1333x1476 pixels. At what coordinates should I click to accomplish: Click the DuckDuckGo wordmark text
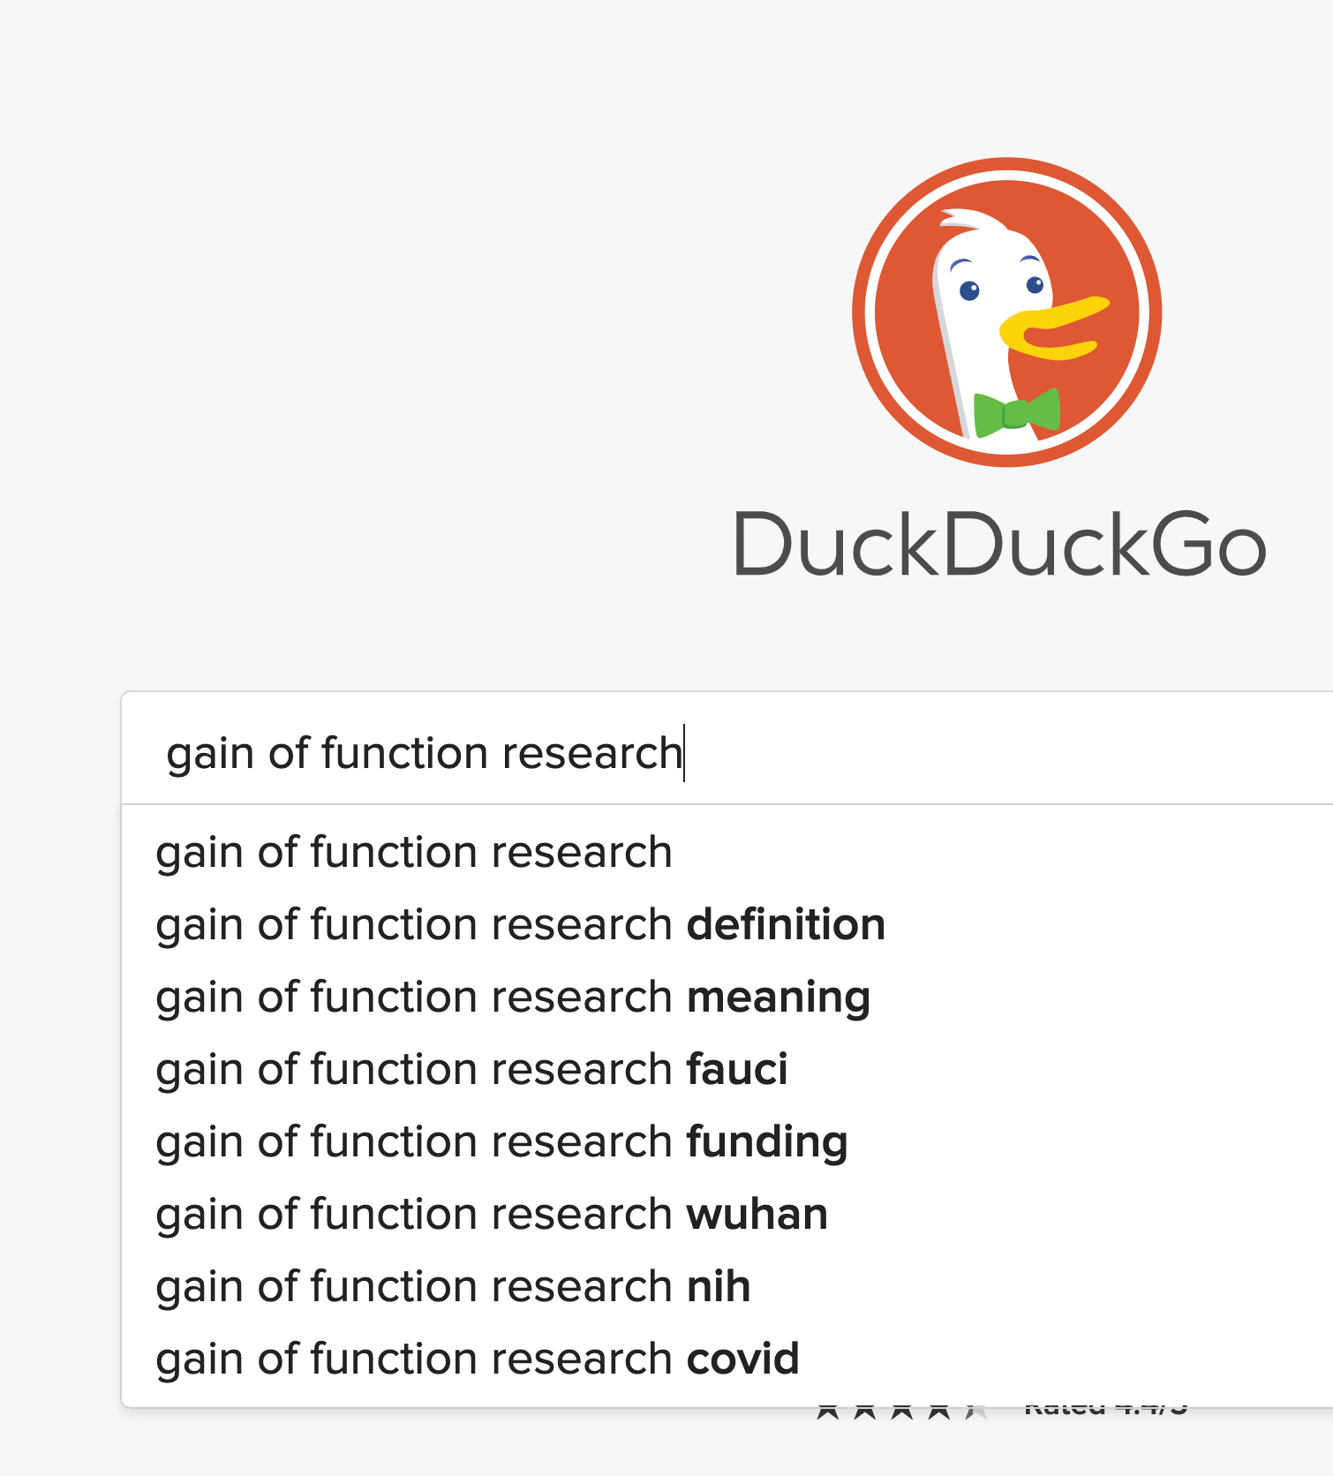click(x=999, y=545)
